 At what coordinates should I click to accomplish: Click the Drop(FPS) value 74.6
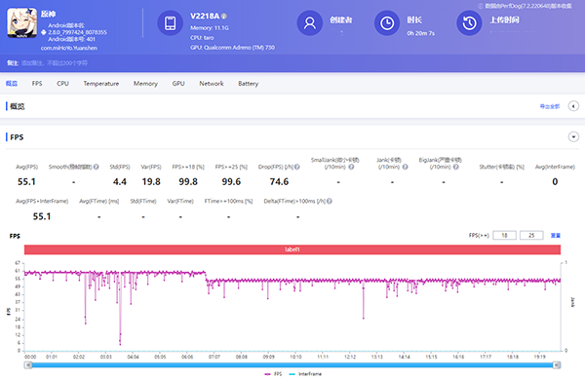tap(279, 181)
